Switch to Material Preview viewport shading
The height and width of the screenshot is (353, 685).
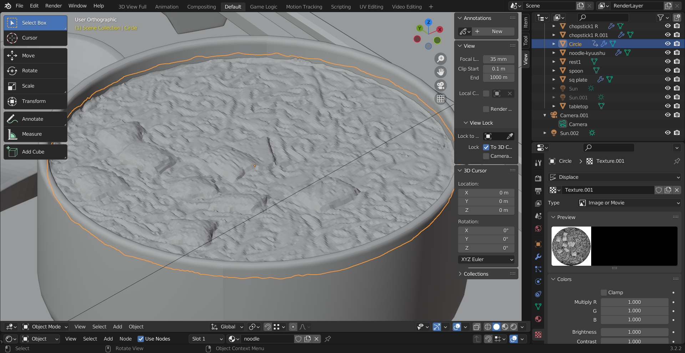505,327
